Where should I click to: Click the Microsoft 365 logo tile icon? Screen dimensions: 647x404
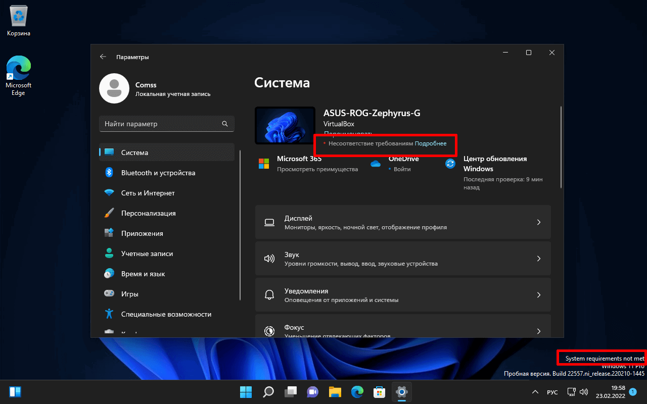pos(264,164)
